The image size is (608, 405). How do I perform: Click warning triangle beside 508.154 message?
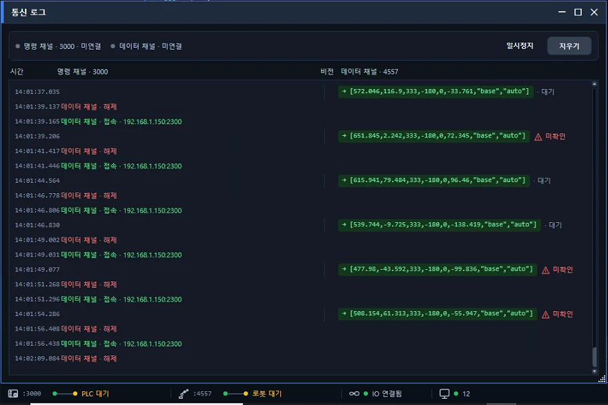click(x=545, y=315)
